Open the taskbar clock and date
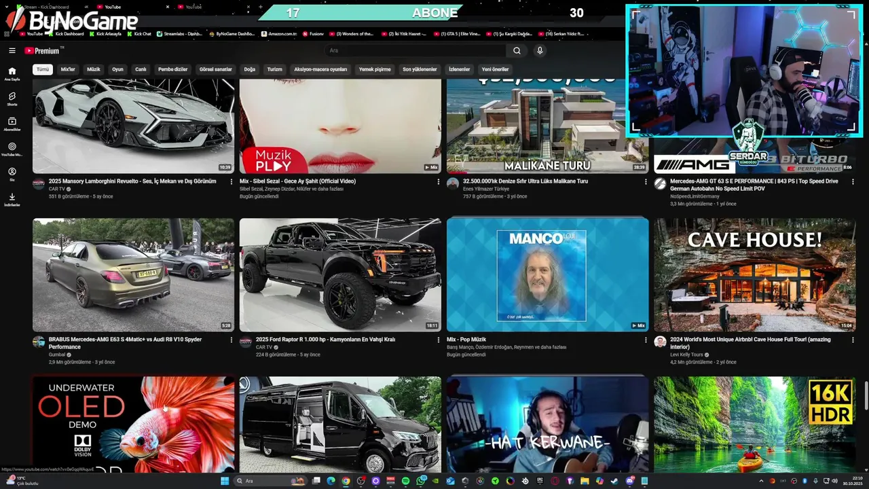 tap(852, 481)
